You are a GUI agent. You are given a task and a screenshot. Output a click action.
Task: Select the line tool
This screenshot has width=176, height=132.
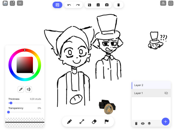(82, 122)
